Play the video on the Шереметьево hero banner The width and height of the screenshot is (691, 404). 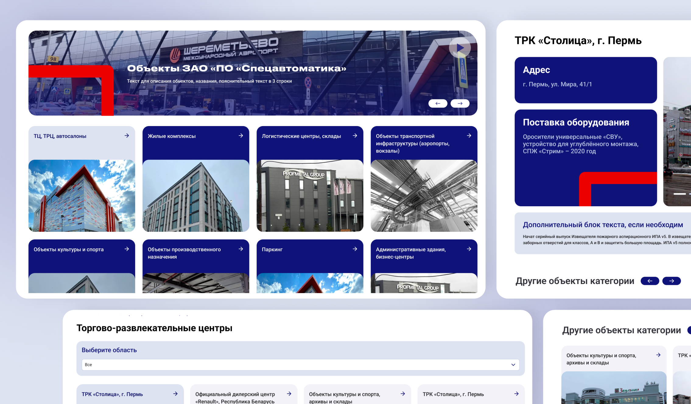coord(460,48)
